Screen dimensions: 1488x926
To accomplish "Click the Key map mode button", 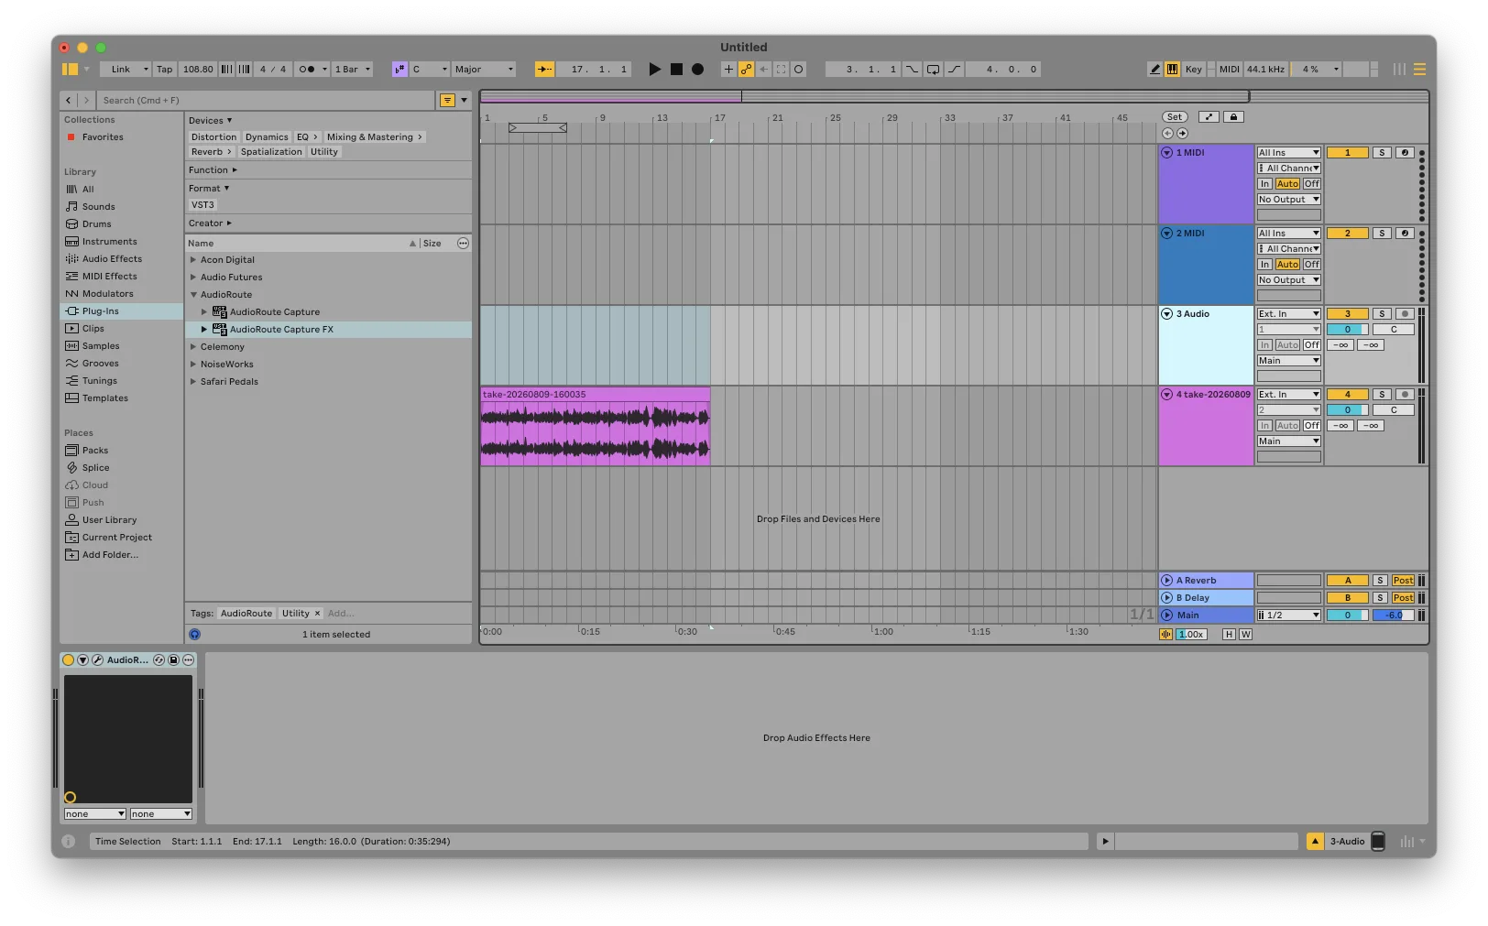I will [x=1193, y=69].
